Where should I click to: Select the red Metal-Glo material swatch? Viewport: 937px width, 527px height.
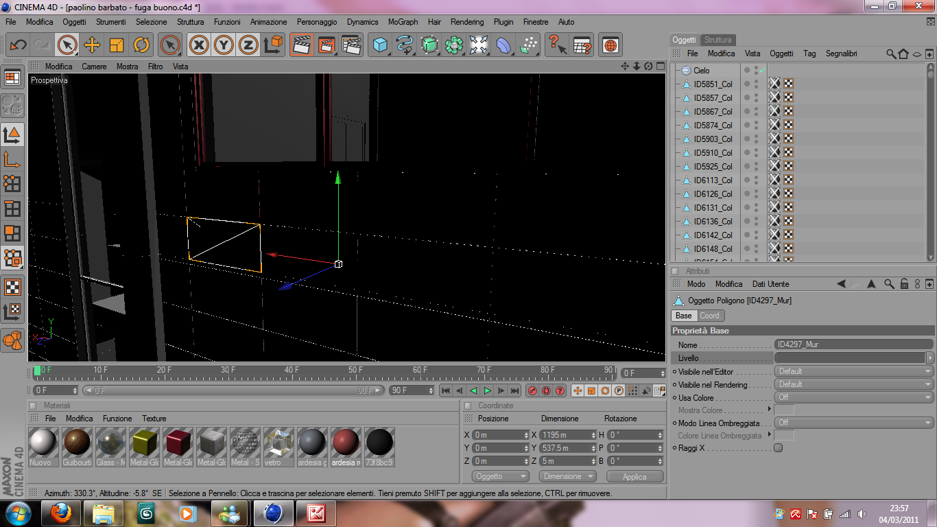coord(178,443)
